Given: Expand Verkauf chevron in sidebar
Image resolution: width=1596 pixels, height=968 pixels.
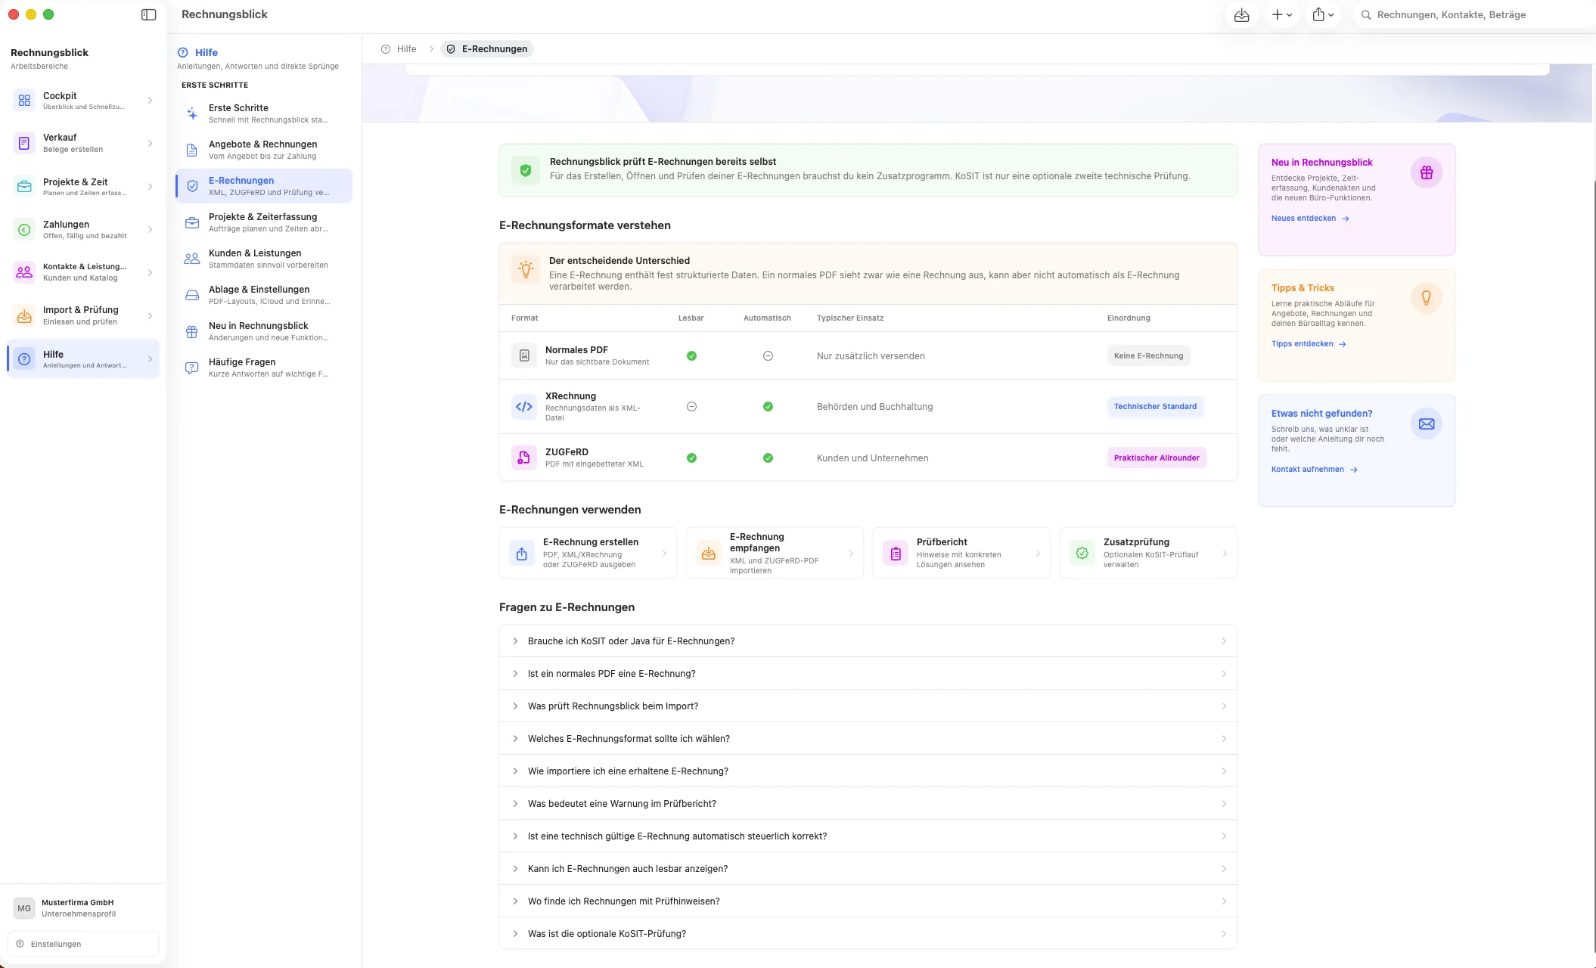Looking at the screenshot, I should coord(150,143).
